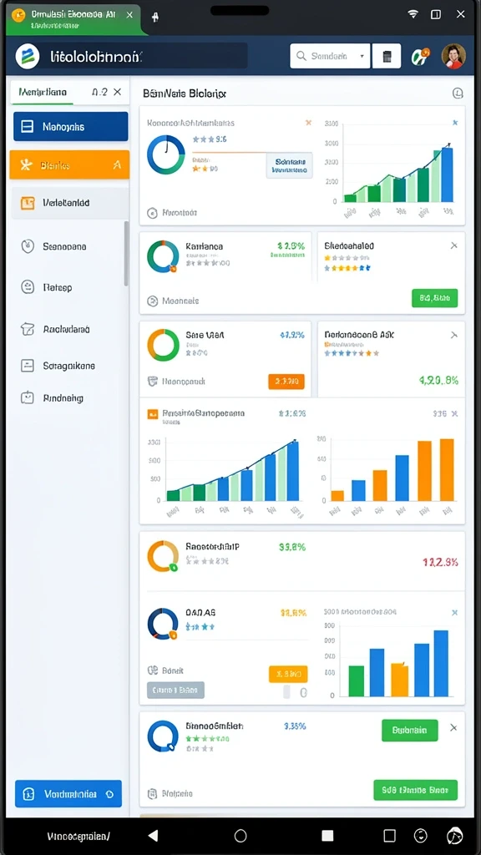The width and height of the screenshot is (481, 855).
Task: Expand the chevron on third-row right card
Action: point(453,335)
